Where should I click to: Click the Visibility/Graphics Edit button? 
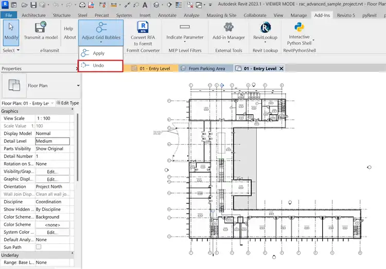52,171
